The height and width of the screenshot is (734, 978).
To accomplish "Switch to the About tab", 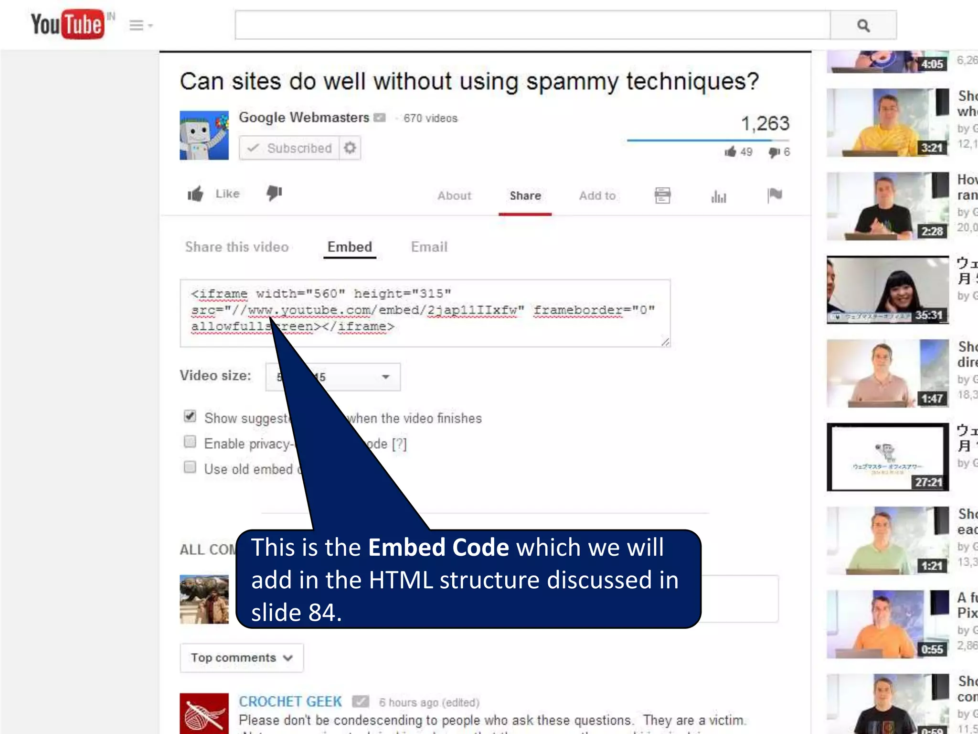I will point(454,196).
